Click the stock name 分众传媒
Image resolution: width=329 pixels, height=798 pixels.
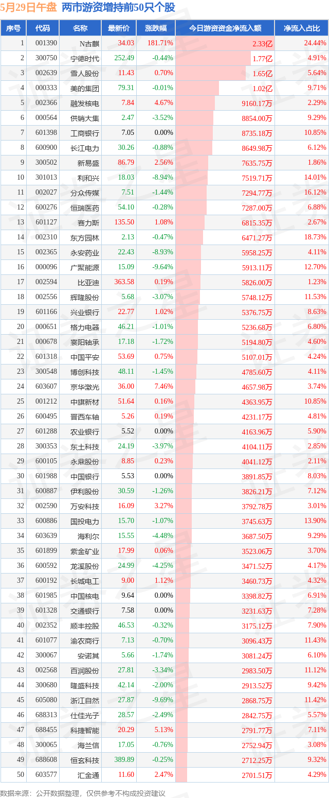[85, 193]
